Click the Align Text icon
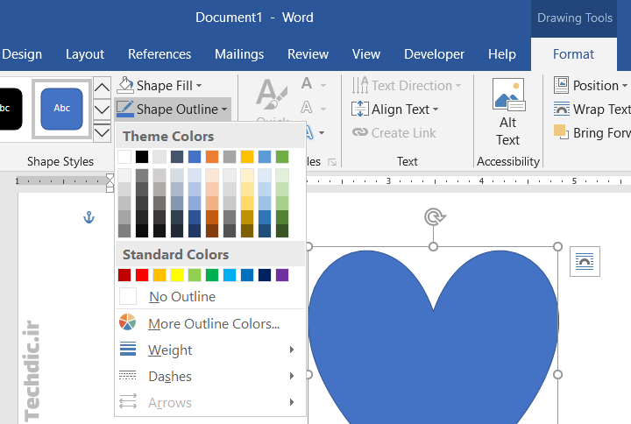This screenshot has width=631, height=424. [360, 109]
